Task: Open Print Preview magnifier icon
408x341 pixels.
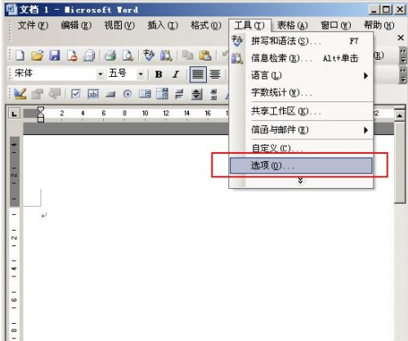Action: coord(128,56)
